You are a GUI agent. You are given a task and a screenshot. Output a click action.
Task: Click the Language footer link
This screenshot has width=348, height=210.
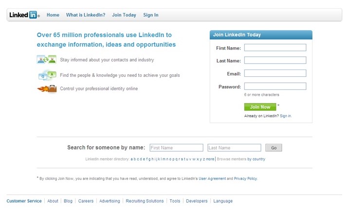pos(223,201)
